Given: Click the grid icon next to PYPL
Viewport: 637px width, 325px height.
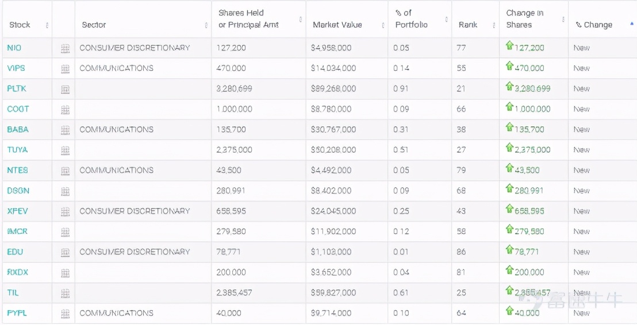Looking at the screenshot, I should [65, 314].
